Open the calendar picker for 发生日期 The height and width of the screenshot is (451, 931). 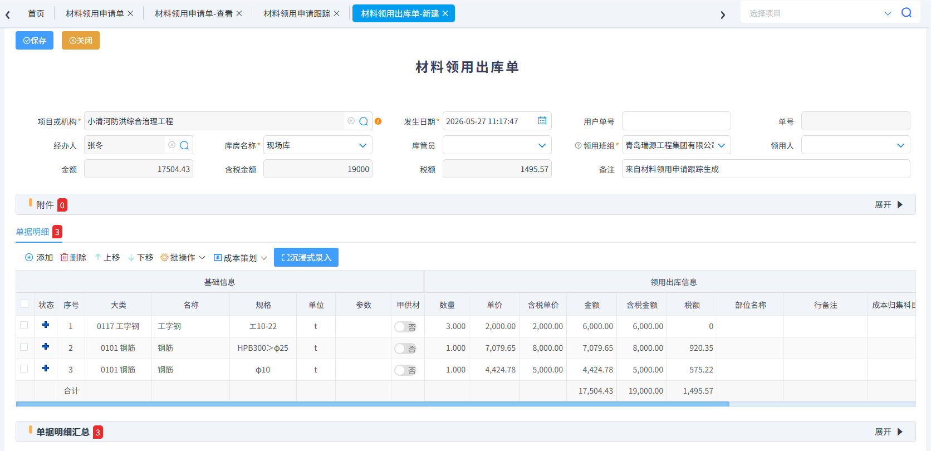(x=542, y=121)
